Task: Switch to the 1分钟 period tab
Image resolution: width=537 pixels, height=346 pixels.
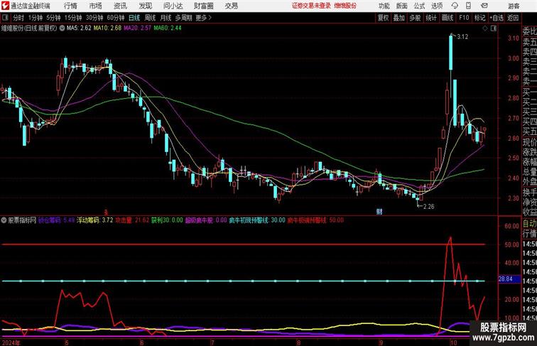Action: 36,18
